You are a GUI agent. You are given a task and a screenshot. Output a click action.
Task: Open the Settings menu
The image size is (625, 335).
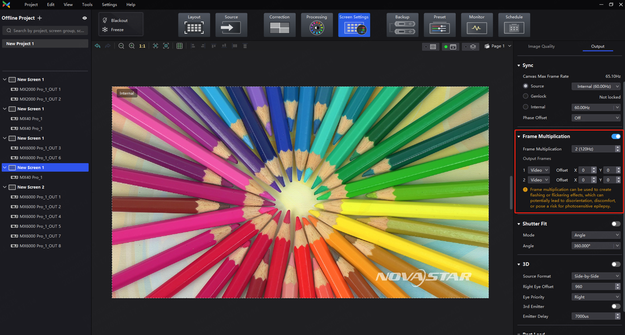pos(109,4)
